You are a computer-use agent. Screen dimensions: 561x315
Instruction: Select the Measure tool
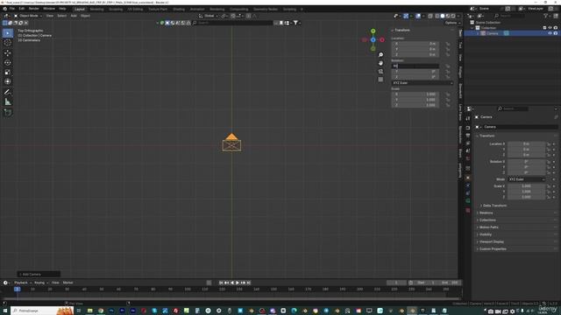pyautogui.click(x=8, y=102)
